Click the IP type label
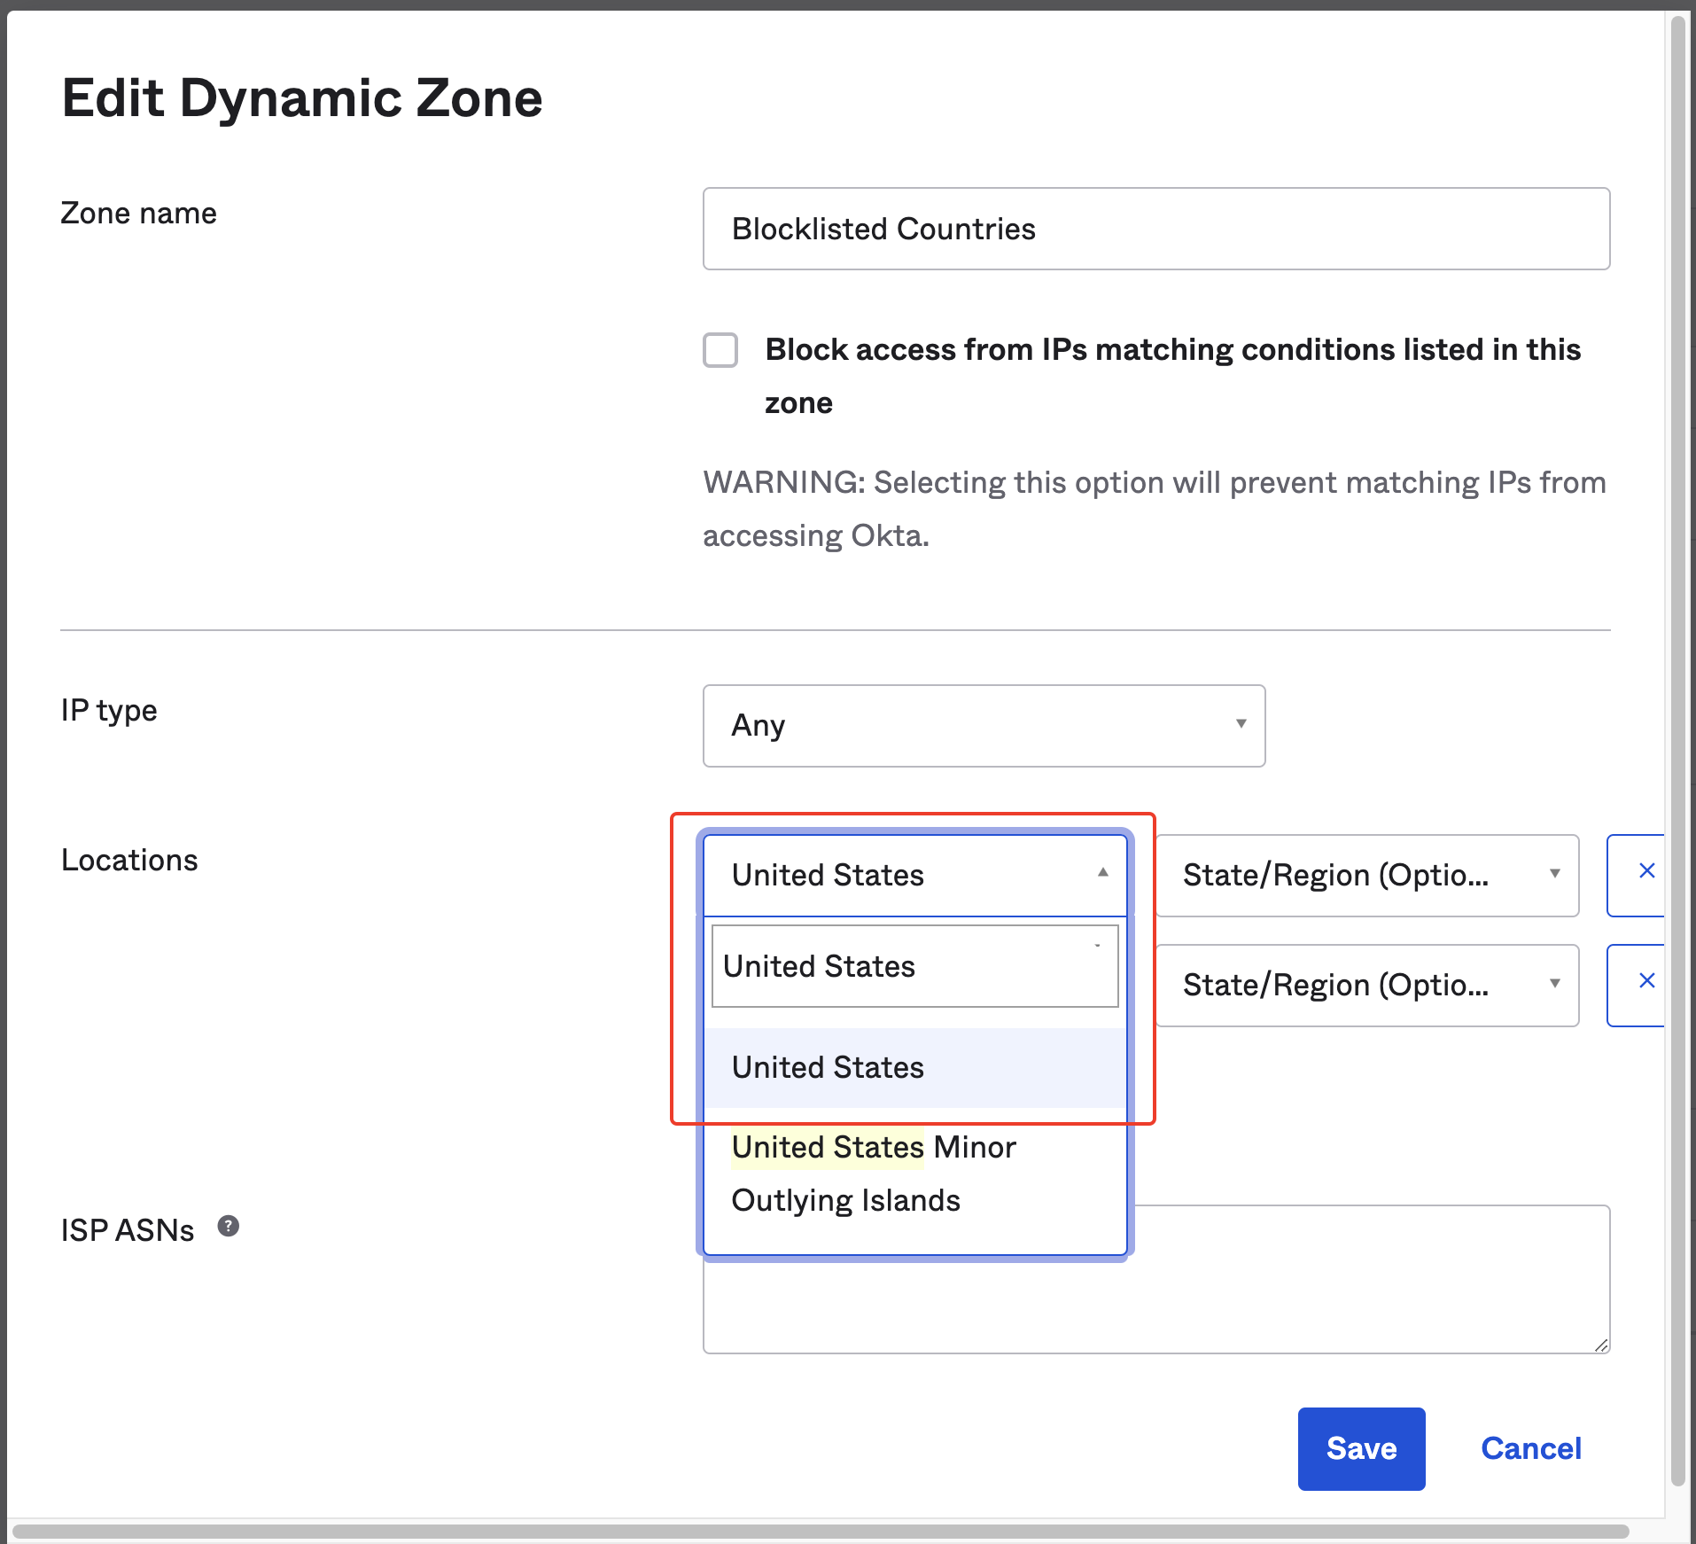Screen dimensions: 1696x1544 coord(109,711)
